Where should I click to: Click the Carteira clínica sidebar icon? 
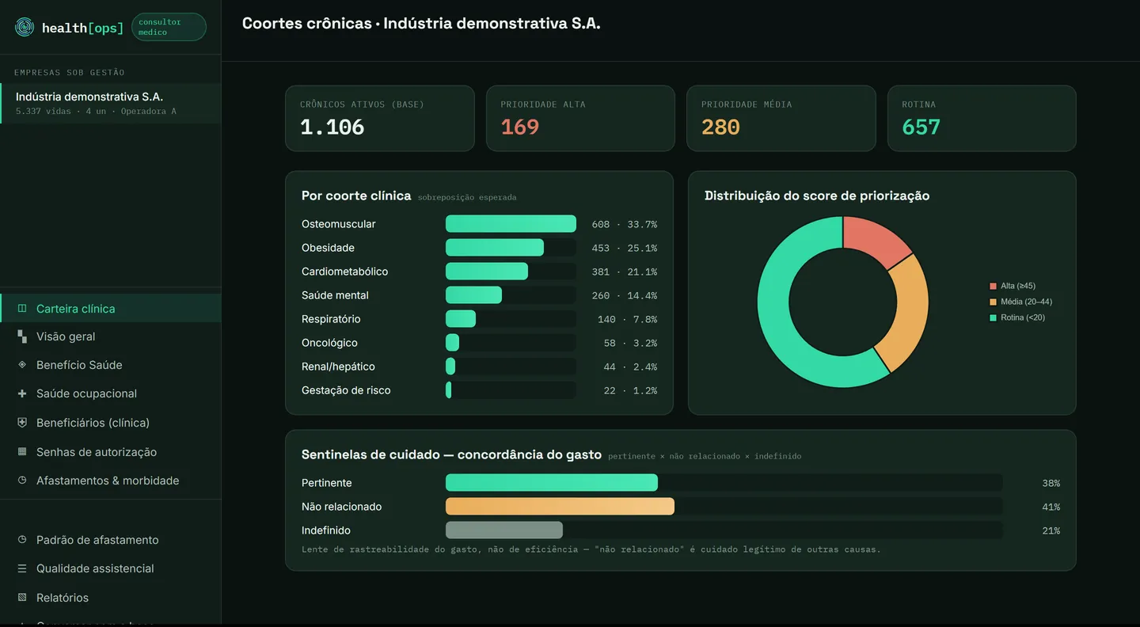(x=22, y=309)
